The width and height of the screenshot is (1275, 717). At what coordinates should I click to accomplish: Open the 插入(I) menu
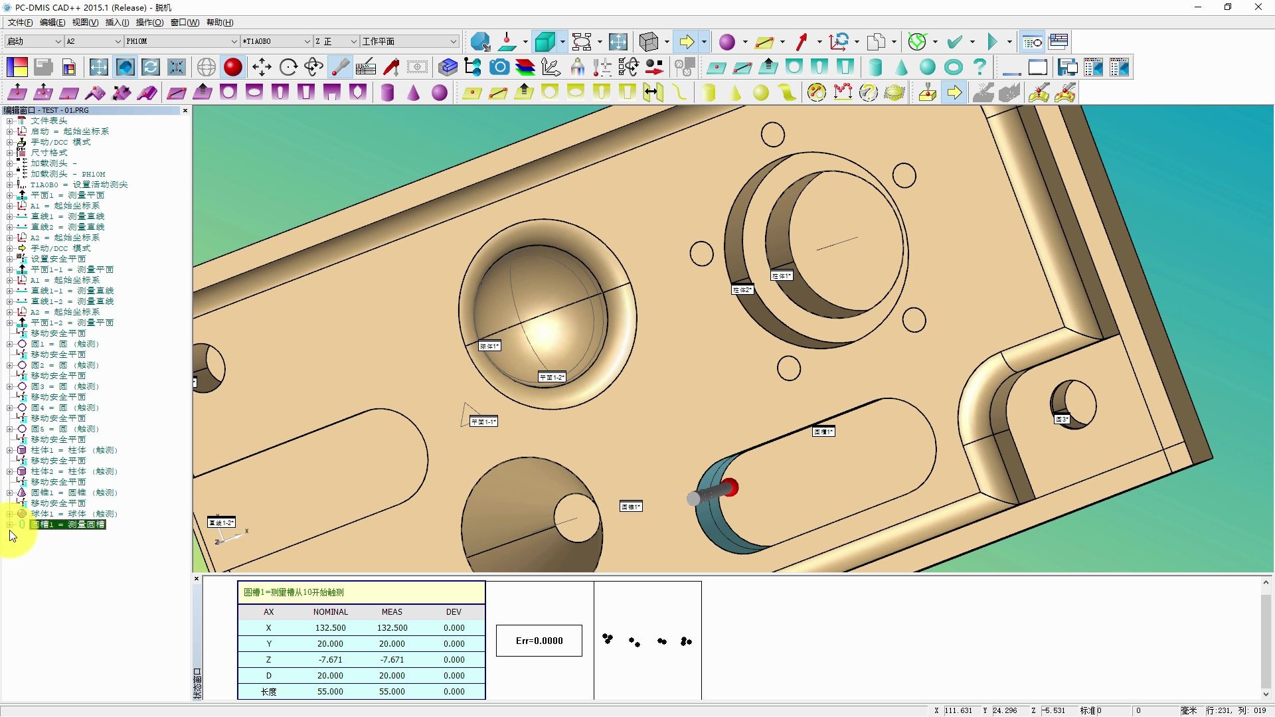tap(117, 22)
